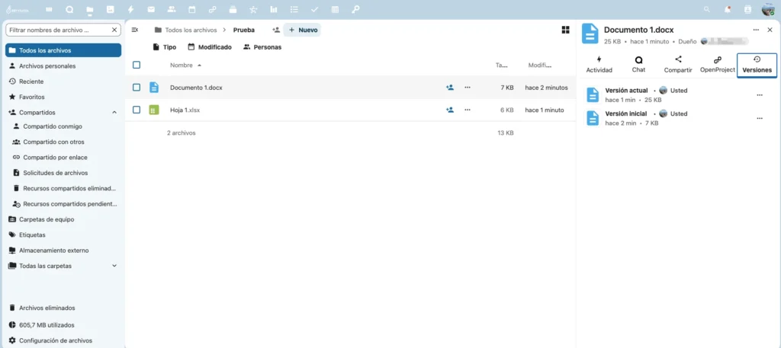Open the Contacts app in top bar
Screen dimensions: 781x348
(172, 9)
